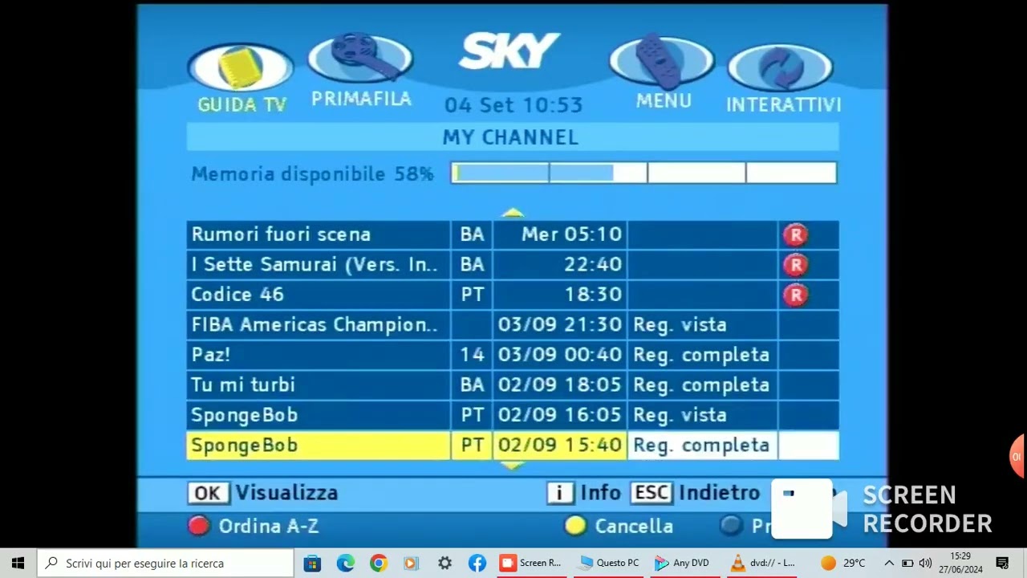The height and width of the screenshot is (578, 1027).
Task: Click the Memoria disponibile progress bar
Action: click(643, 173)
